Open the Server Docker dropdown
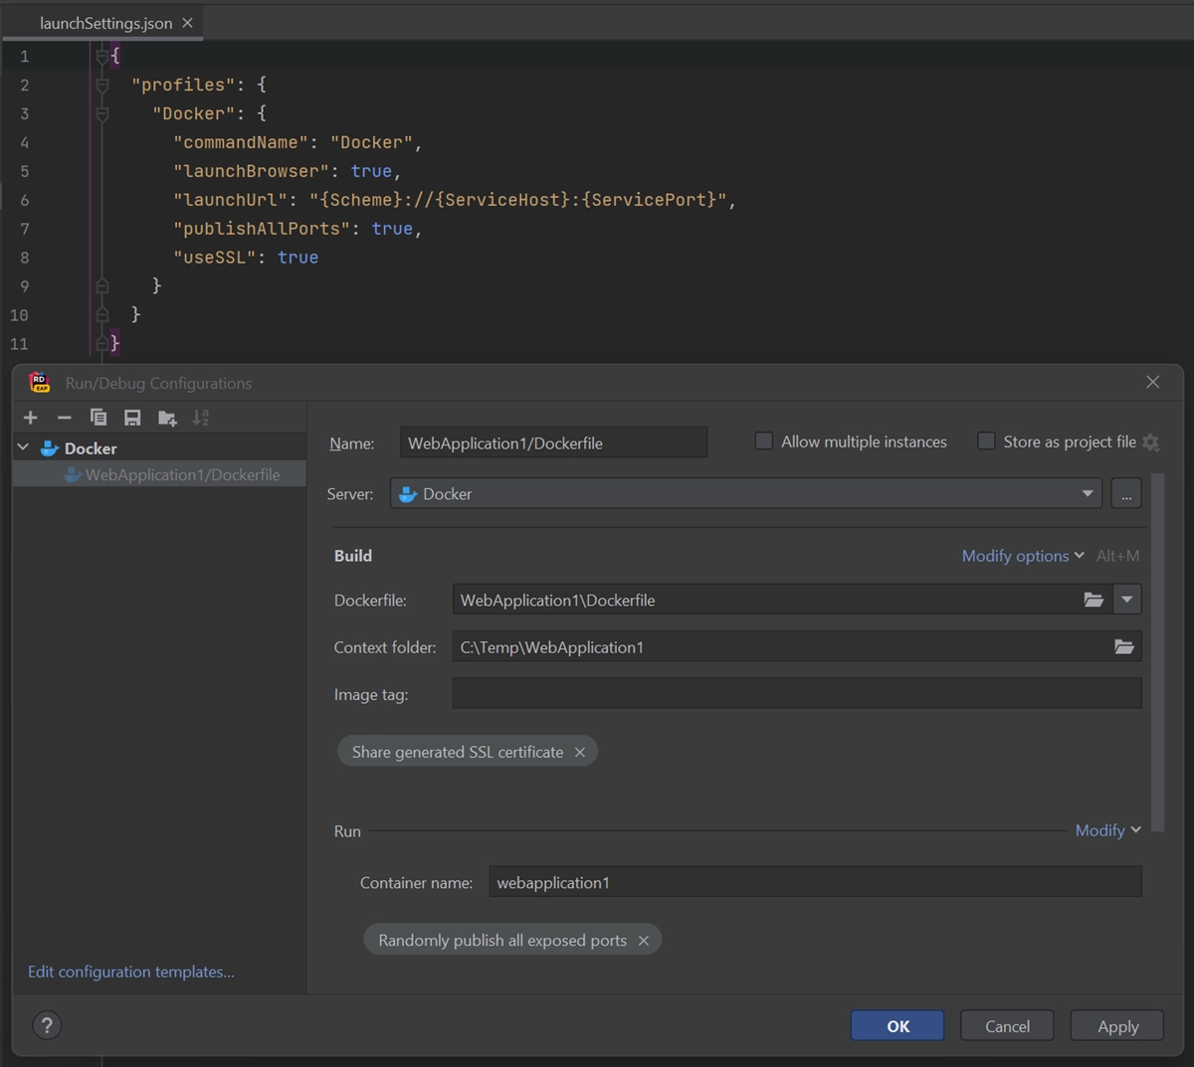 tap(746, 494)
